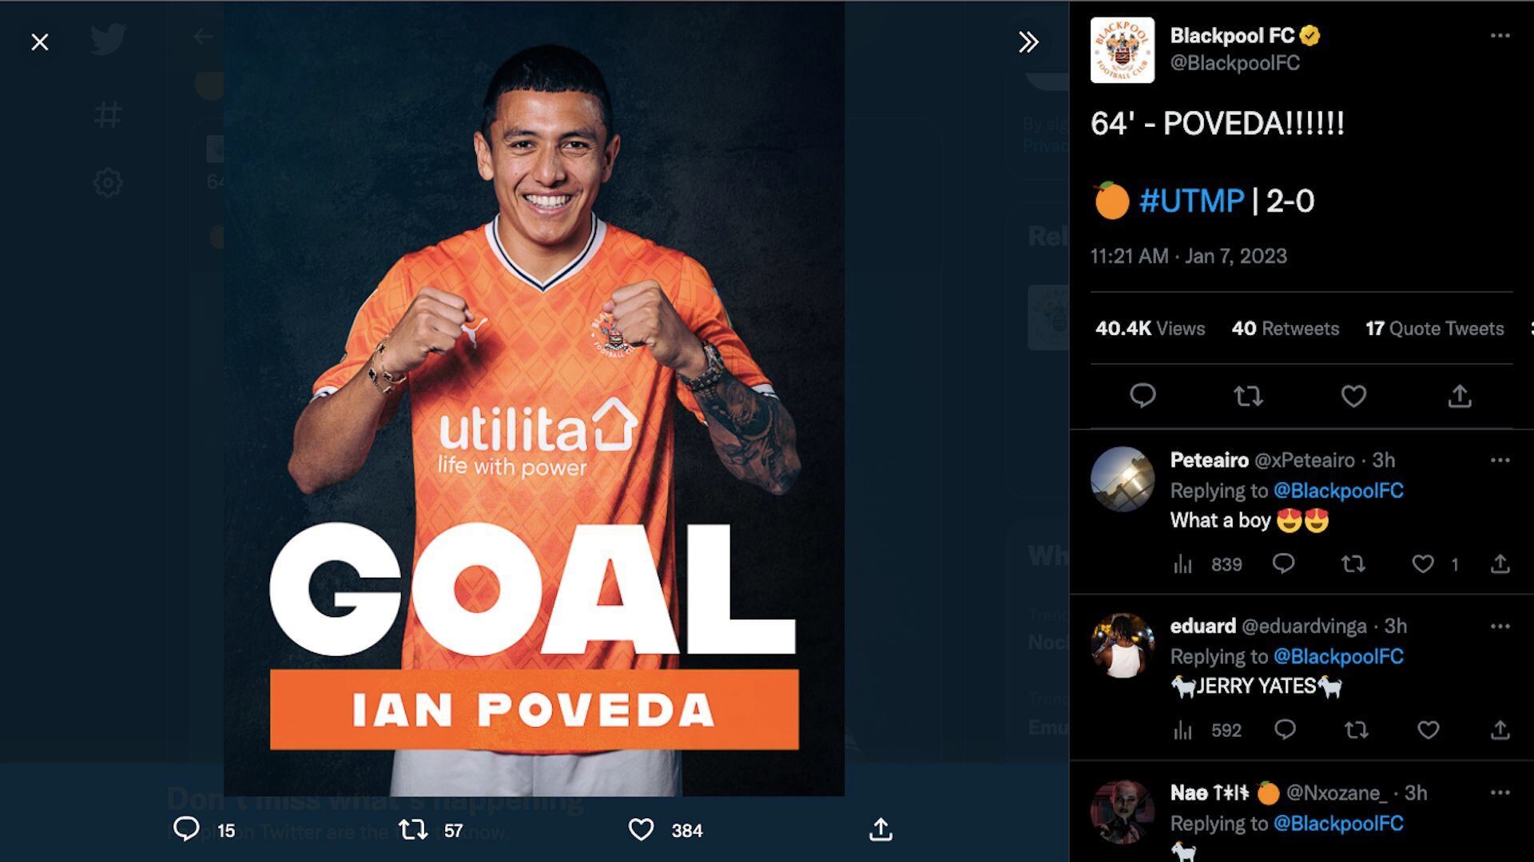
Task: Collapse the tweet sidebar with the double-chevron icon
Action: point(1028,42)
